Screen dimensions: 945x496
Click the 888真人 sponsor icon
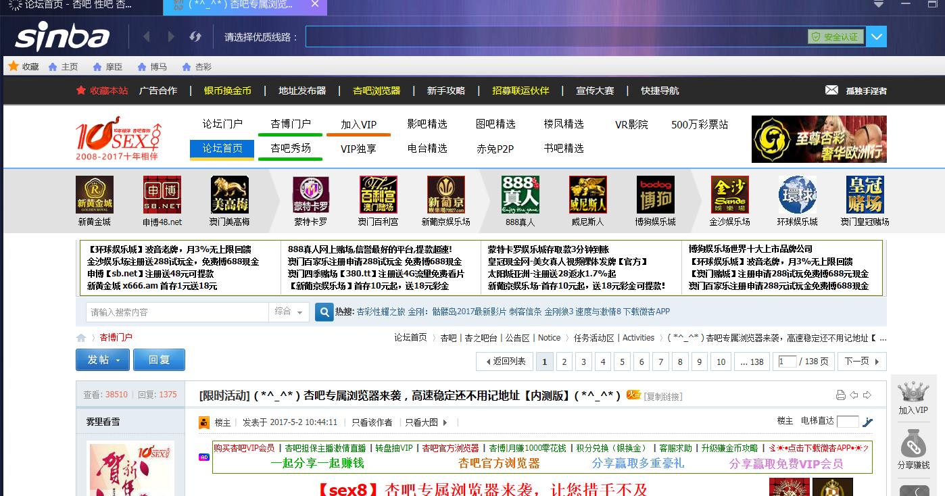(520, 195)
